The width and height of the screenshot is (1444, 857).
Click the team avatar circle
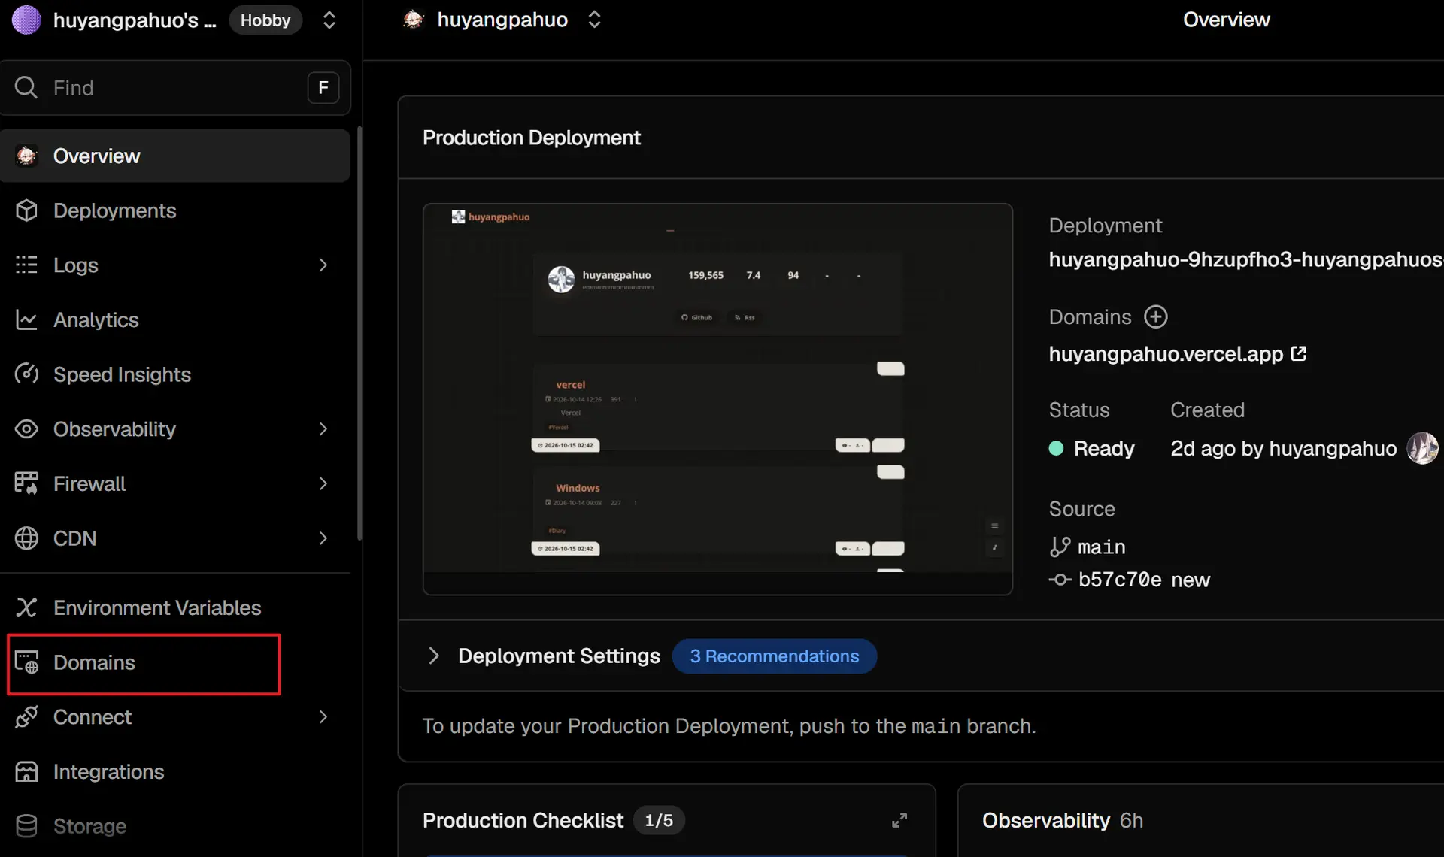(26, 20)
